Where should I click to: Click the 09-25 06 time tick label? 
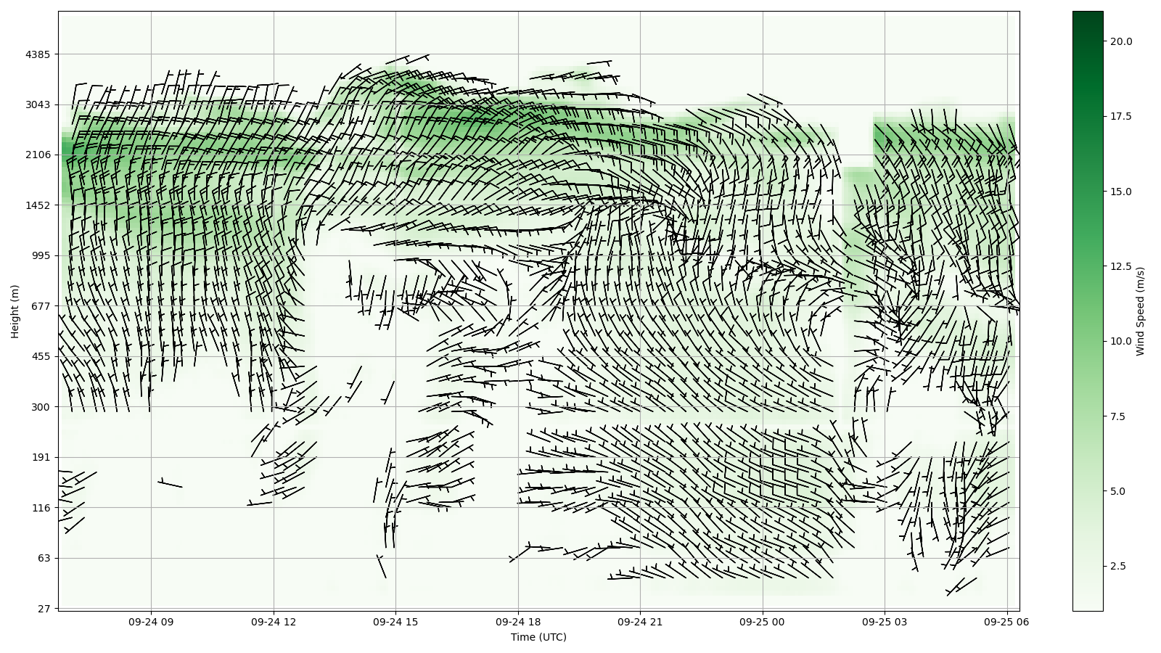coord(1006,622)
